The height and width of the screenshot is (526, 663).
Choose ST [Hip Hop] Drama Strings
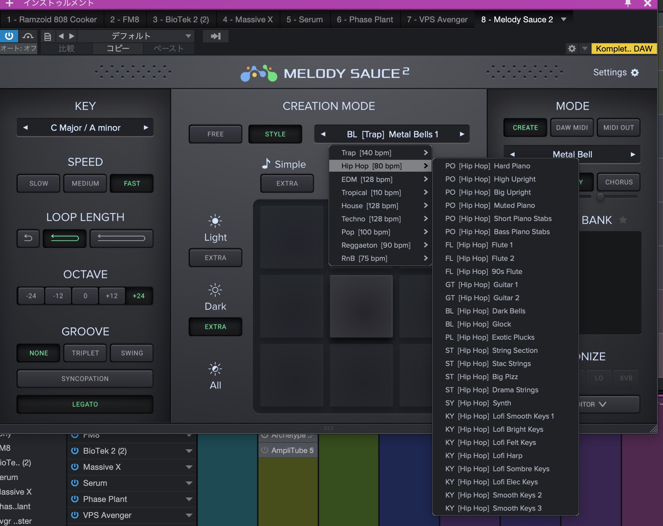[x=506, y=390]
